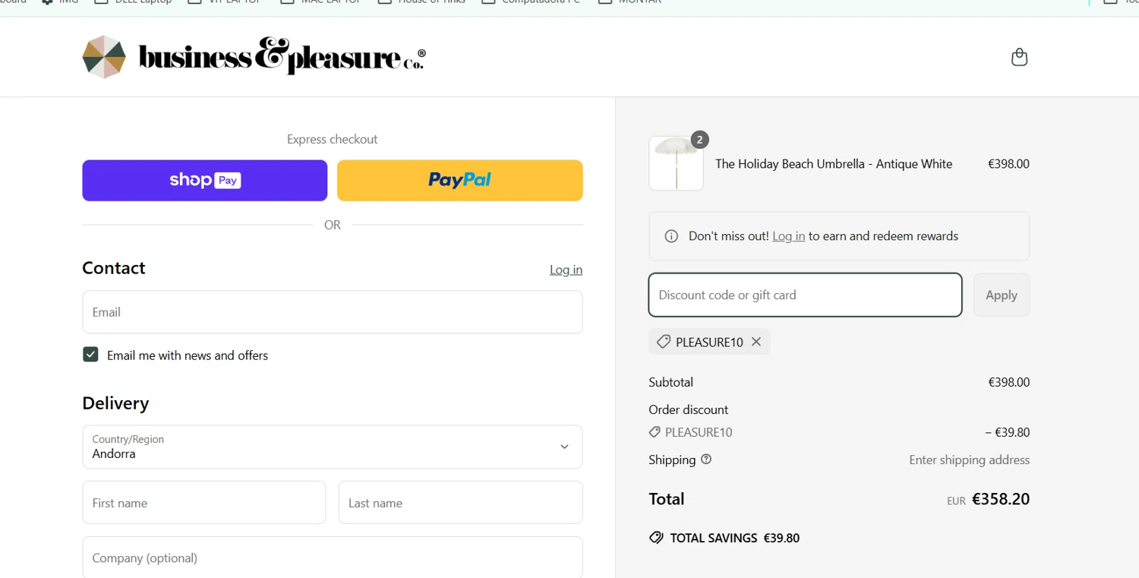The height and width of the screenshot is (578, 1139).
Task: Click the shipping help question mark icon
Action: point(706,459)
